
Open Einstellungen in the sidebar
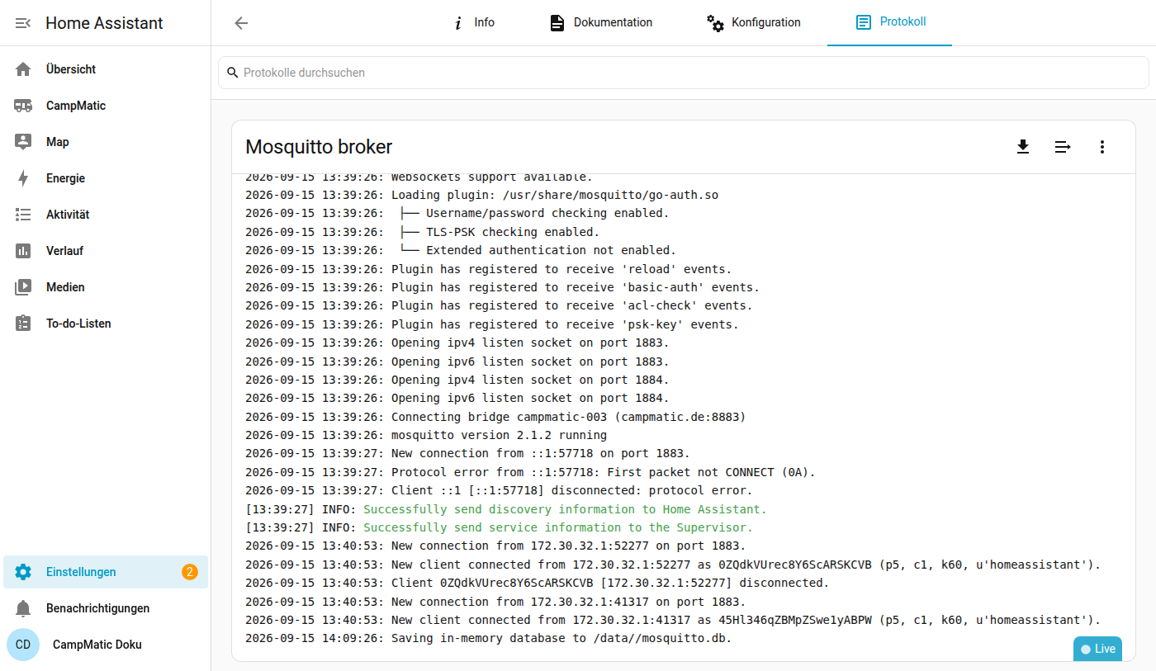point(106,572)
